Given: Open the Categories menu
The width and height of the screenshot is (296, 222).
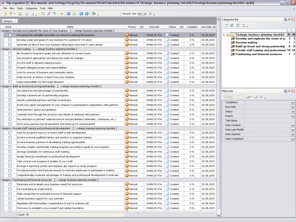Looking at the screenshot, I should tap(31, 8).
